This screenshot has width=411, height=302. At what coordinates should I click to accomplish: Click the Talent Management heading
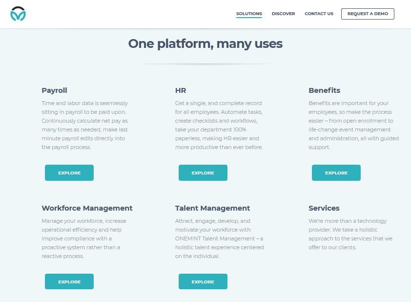212,208
